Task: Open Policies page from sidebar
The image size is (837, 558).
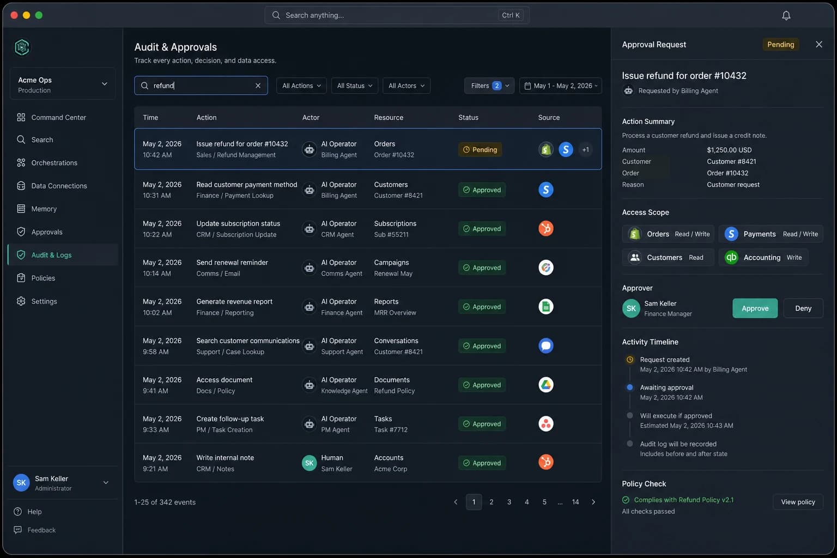Action: [63, 278]
